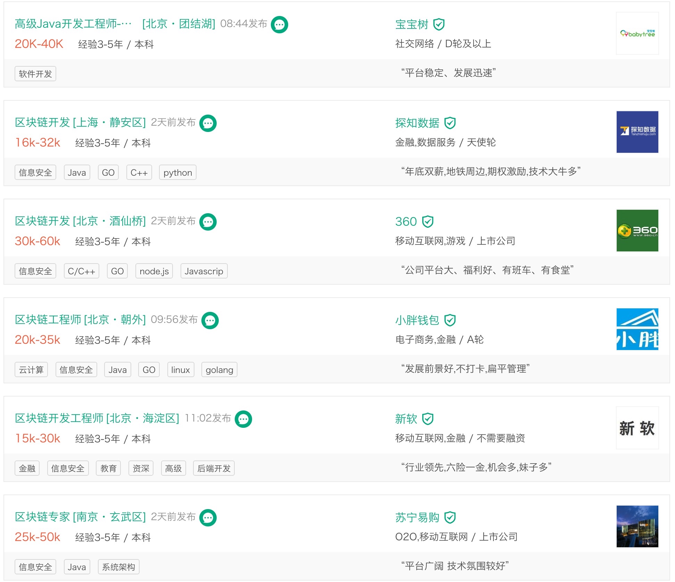
Task: Click the node.js tag
Action: (x=154, y=271)
